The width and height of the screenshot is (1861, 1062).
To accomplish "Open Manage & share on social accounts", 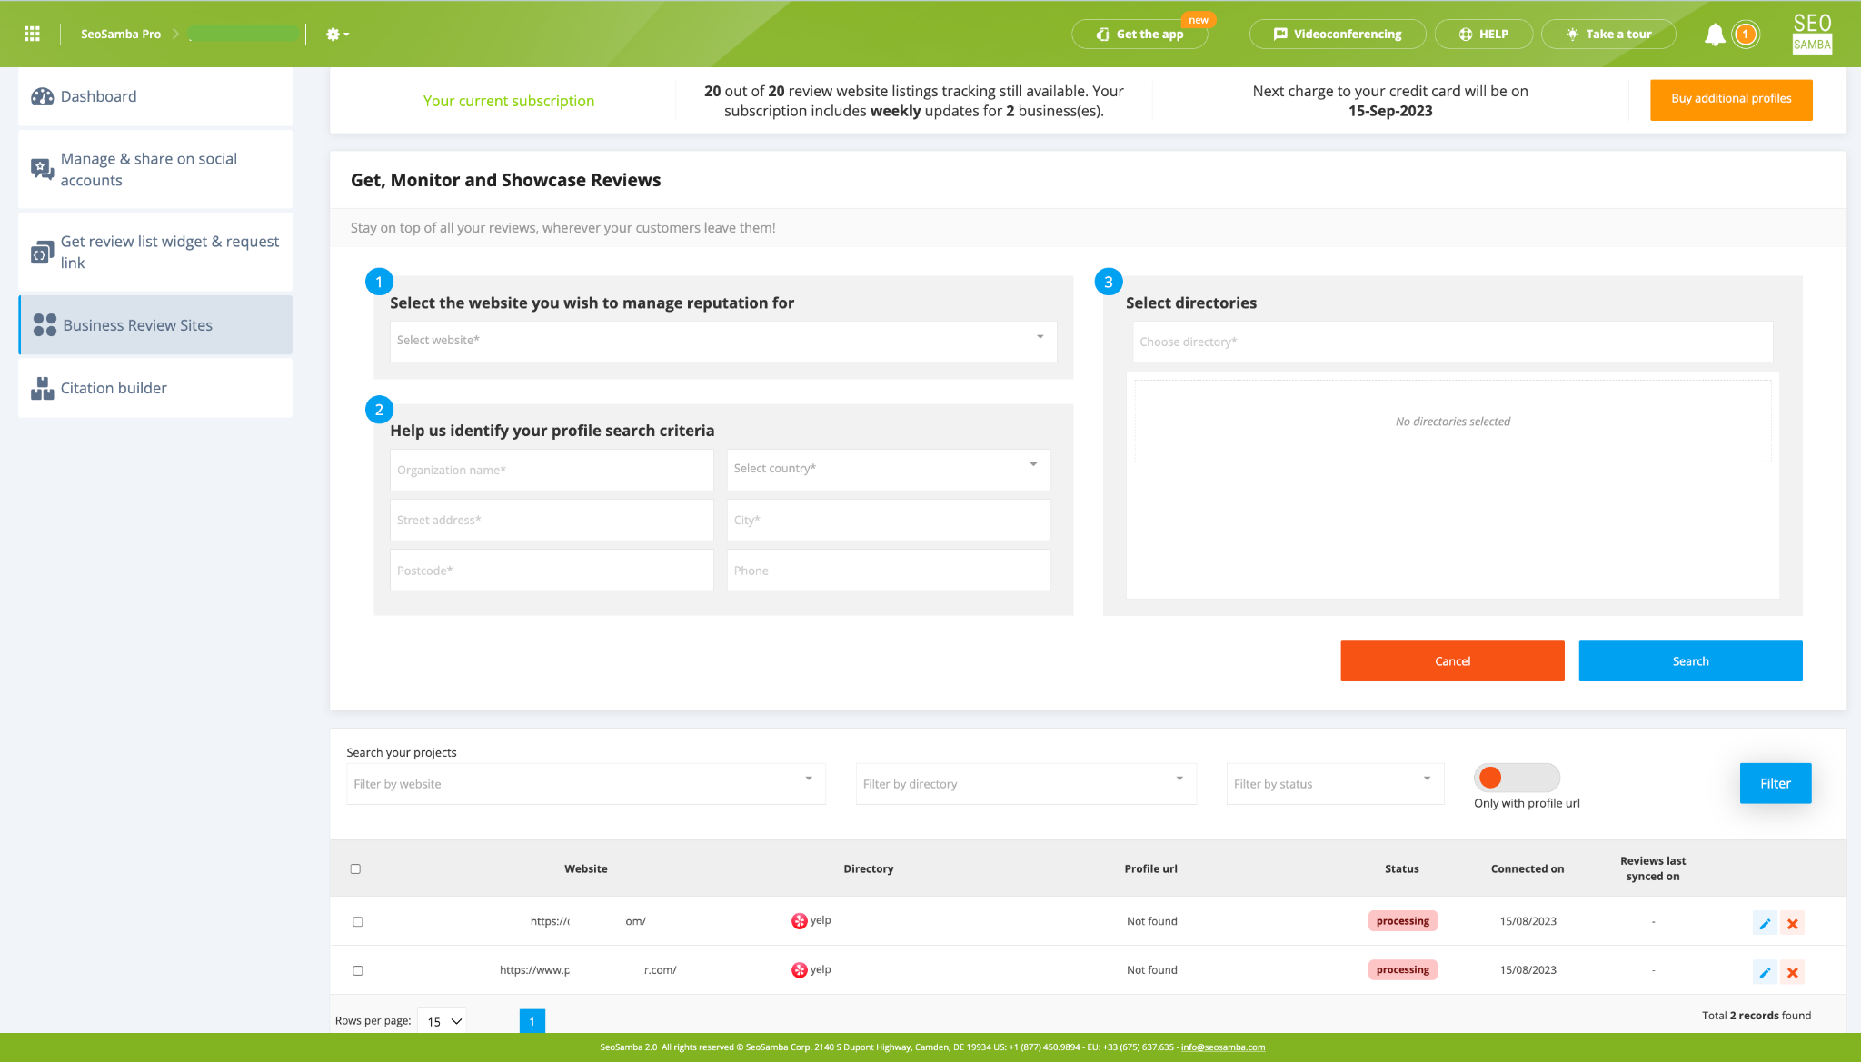I will [155, 169].
